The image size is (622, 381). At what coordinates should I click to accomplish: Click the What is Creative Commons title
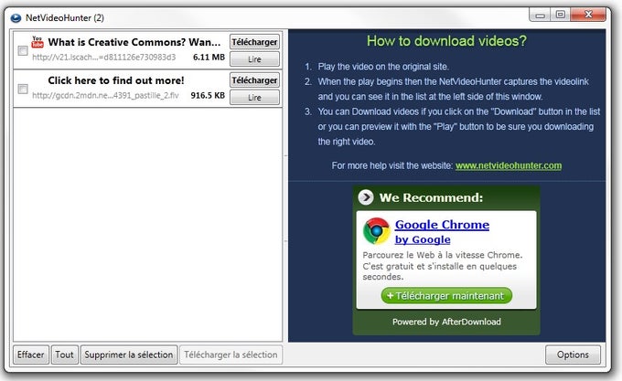point(134,42)
